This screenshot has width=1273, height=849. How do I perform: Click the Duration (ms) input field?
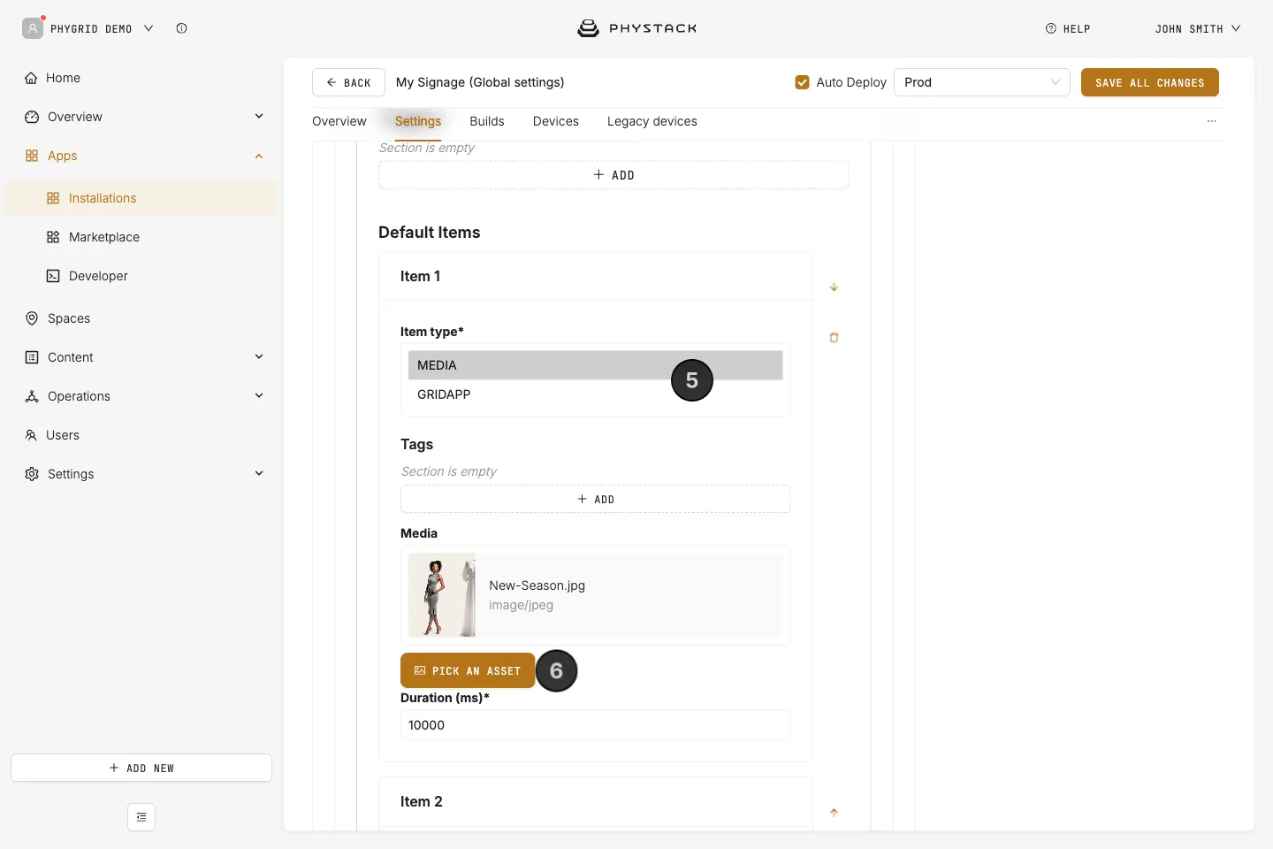click(x=596, y=725)
